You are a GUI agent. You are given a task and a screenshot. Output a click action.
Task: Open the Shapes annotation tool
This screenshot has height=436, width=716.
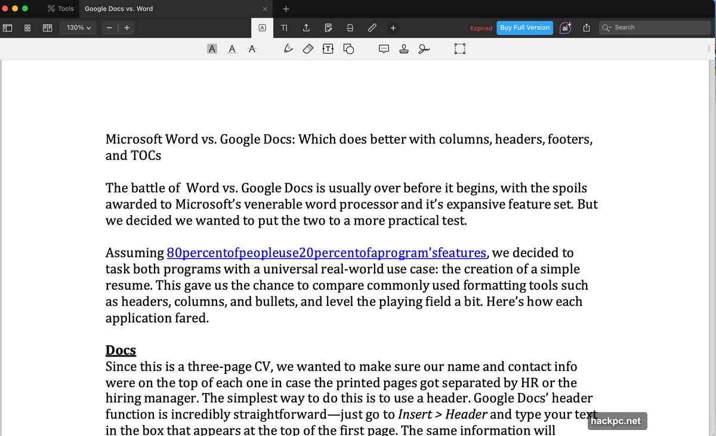(348, 48)
